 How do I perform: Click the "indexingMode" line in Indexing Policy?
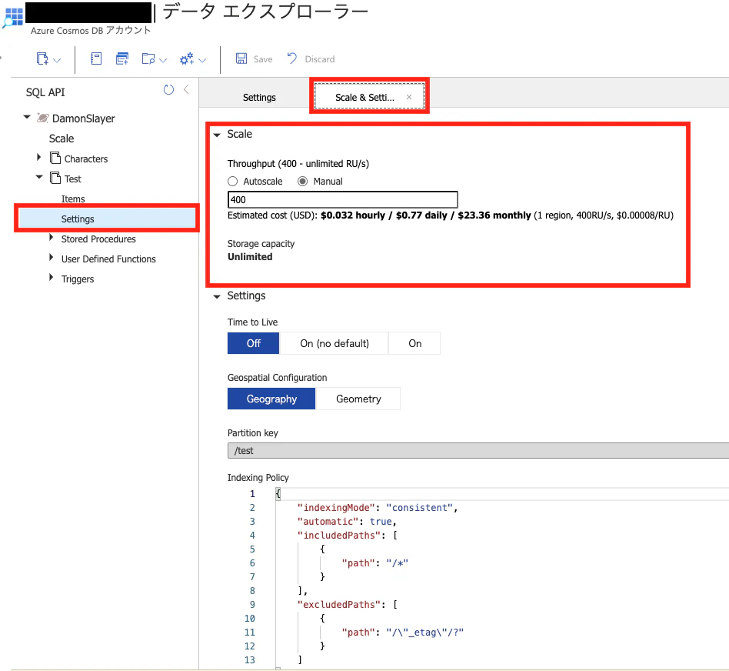coord(378,508)
